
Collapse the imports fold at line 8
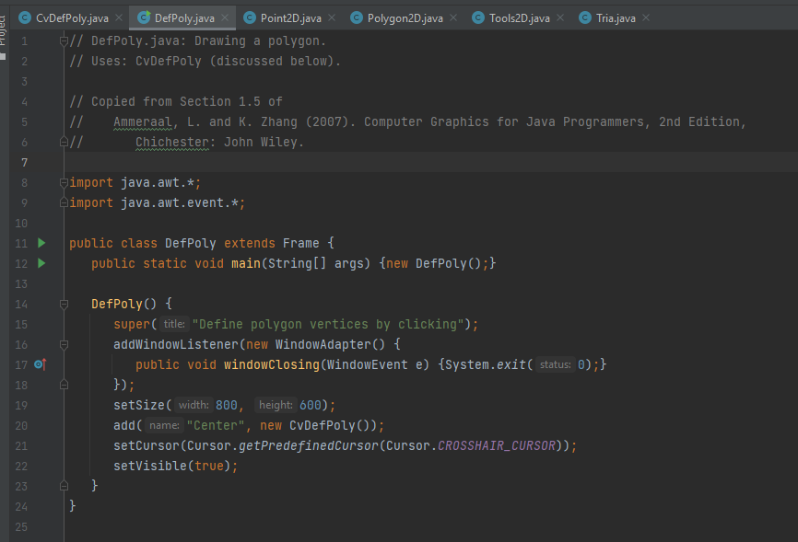(x=64, y=182)
